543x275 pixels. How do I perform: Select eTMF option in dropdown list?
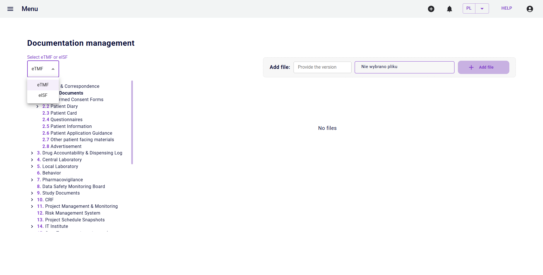coord(43,85)
